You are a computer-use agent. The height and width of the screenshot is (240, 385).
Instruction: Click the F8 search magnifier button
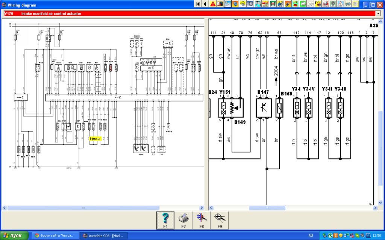point(202,220)
